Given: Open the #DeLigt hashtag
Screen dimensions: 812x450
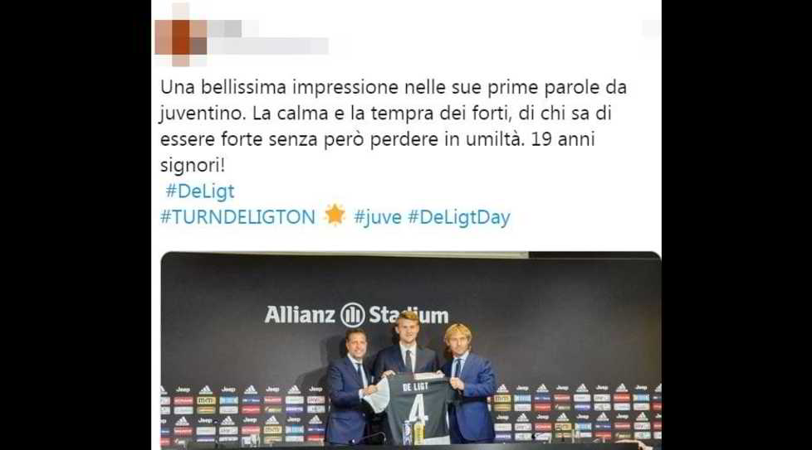Looking at the screenshot, I should pyautogui.click(x=200, y=191).
